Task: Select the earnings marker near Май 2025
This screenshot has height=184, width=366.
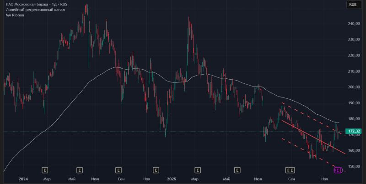Action: point(237,170)
